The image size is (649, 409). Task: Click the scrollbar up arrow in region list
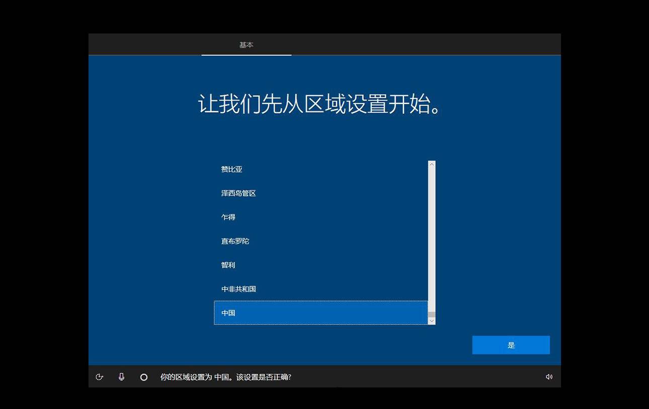[x=431, y=163]
